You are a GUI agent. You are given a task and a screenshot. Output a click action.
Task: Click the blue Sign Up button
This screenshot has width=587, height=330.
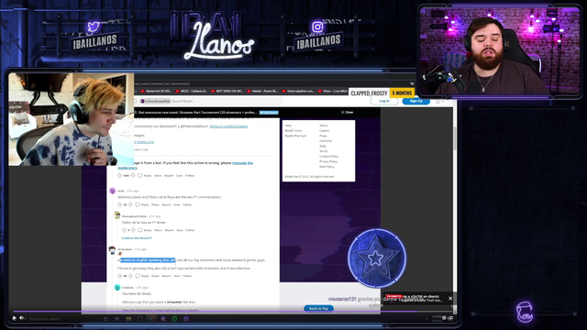[415, 101]
